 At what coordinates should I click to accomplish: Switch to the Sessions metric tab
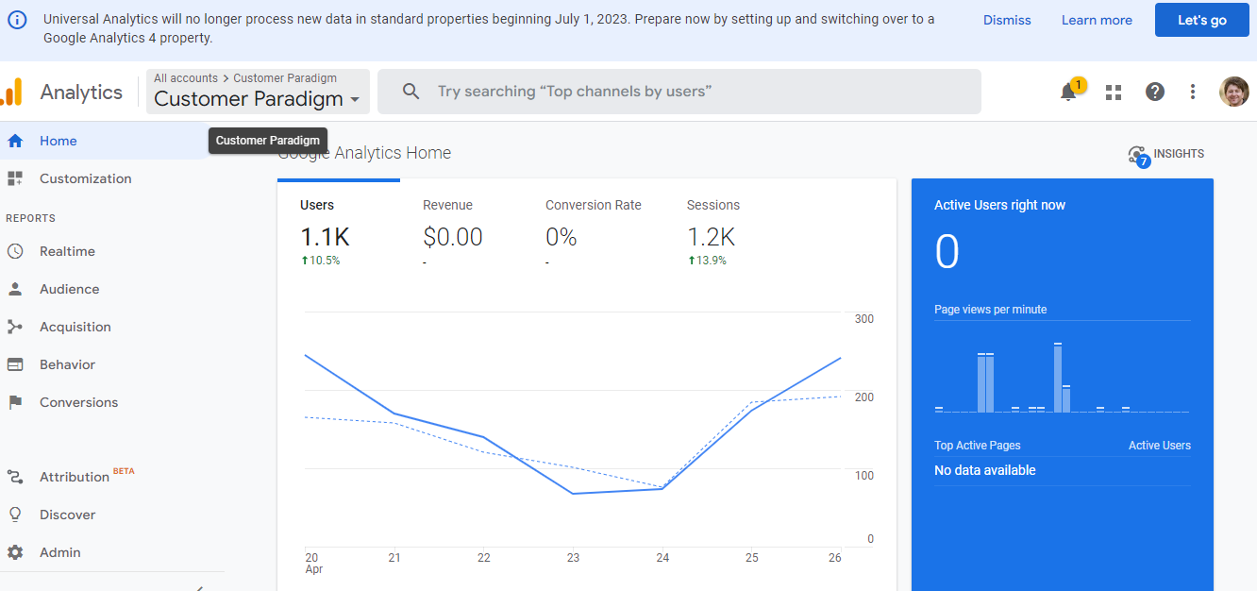tap(713, 227)
